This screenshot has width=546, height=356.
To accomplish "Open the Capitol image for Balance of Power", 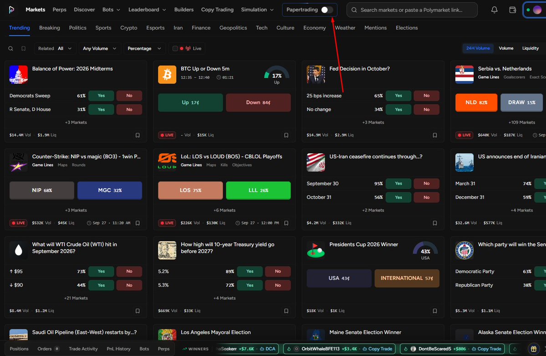I will (19, 75).
